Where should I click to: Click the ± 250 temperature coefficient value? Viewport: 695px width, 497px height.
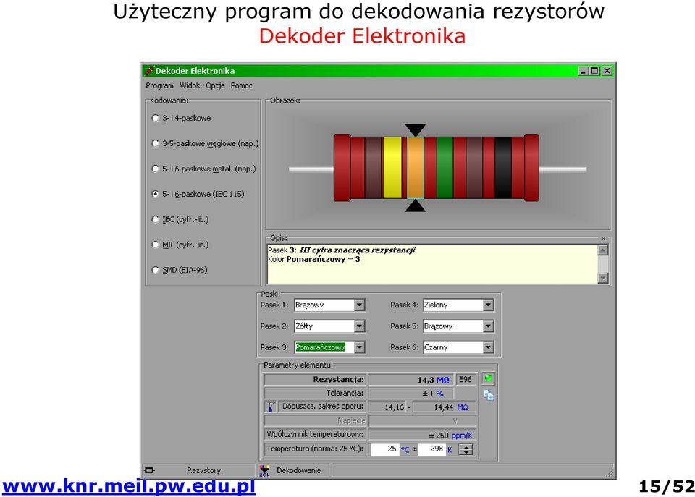439,436
